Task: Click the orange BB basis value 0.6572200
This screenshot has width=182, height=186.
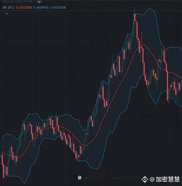Action: [24, 8]
